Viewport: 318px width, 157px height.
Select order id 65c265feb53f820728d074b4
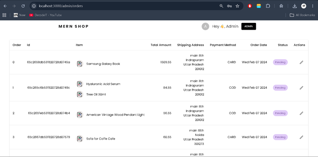pyautogui.click(x=49, y=113)
